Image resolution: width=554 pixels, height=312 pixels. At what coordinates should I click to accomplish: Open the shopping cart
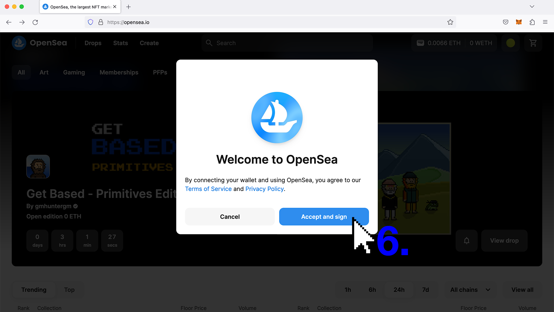pos(533,43)
